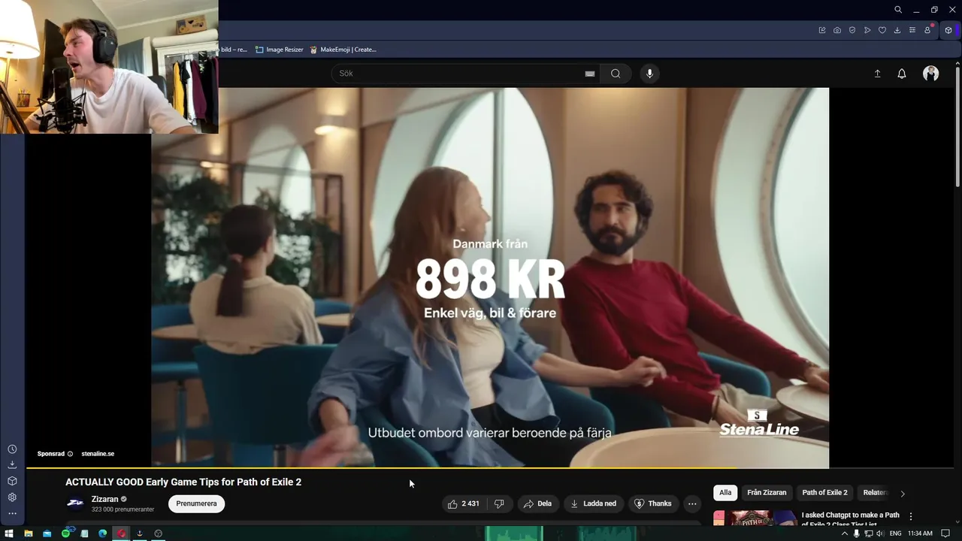Open the Easy Setup sliders icon
This screenshot has width=962, height=541.
(x=912, y=30)
